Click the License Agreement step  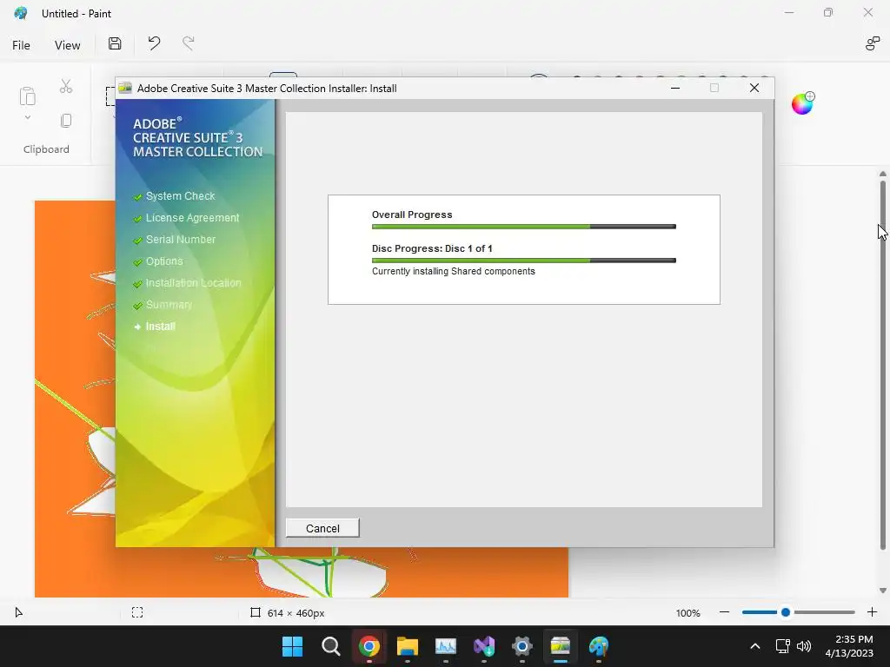click(x=192, y=218)
